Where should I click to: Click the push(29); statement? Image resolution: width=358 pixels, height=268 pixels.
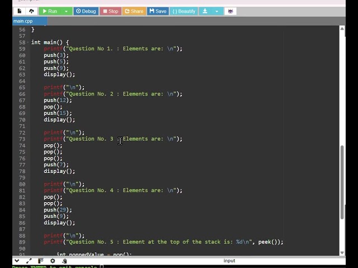(x=58, y=210)
